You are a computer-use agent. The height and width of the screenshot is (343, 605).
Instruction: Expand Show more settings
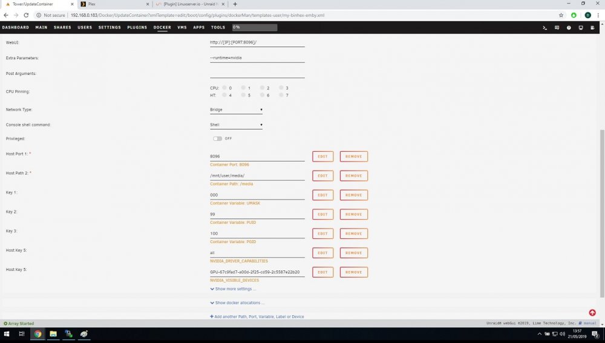(x=233, y=289)
